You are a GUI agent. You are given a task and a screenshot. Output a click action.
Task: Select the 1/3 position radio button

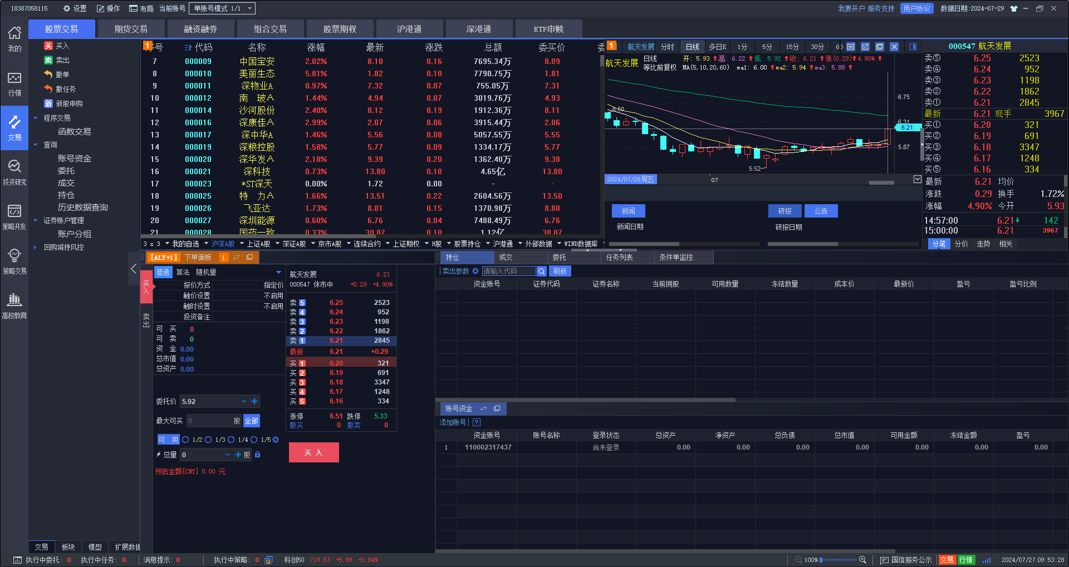(x=209, y=440)
